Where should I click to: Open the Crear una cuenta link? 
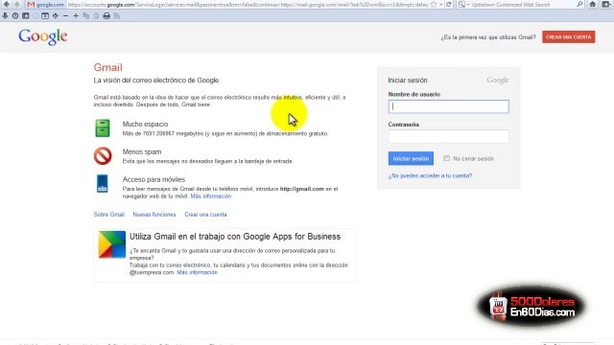click(205, 215)
